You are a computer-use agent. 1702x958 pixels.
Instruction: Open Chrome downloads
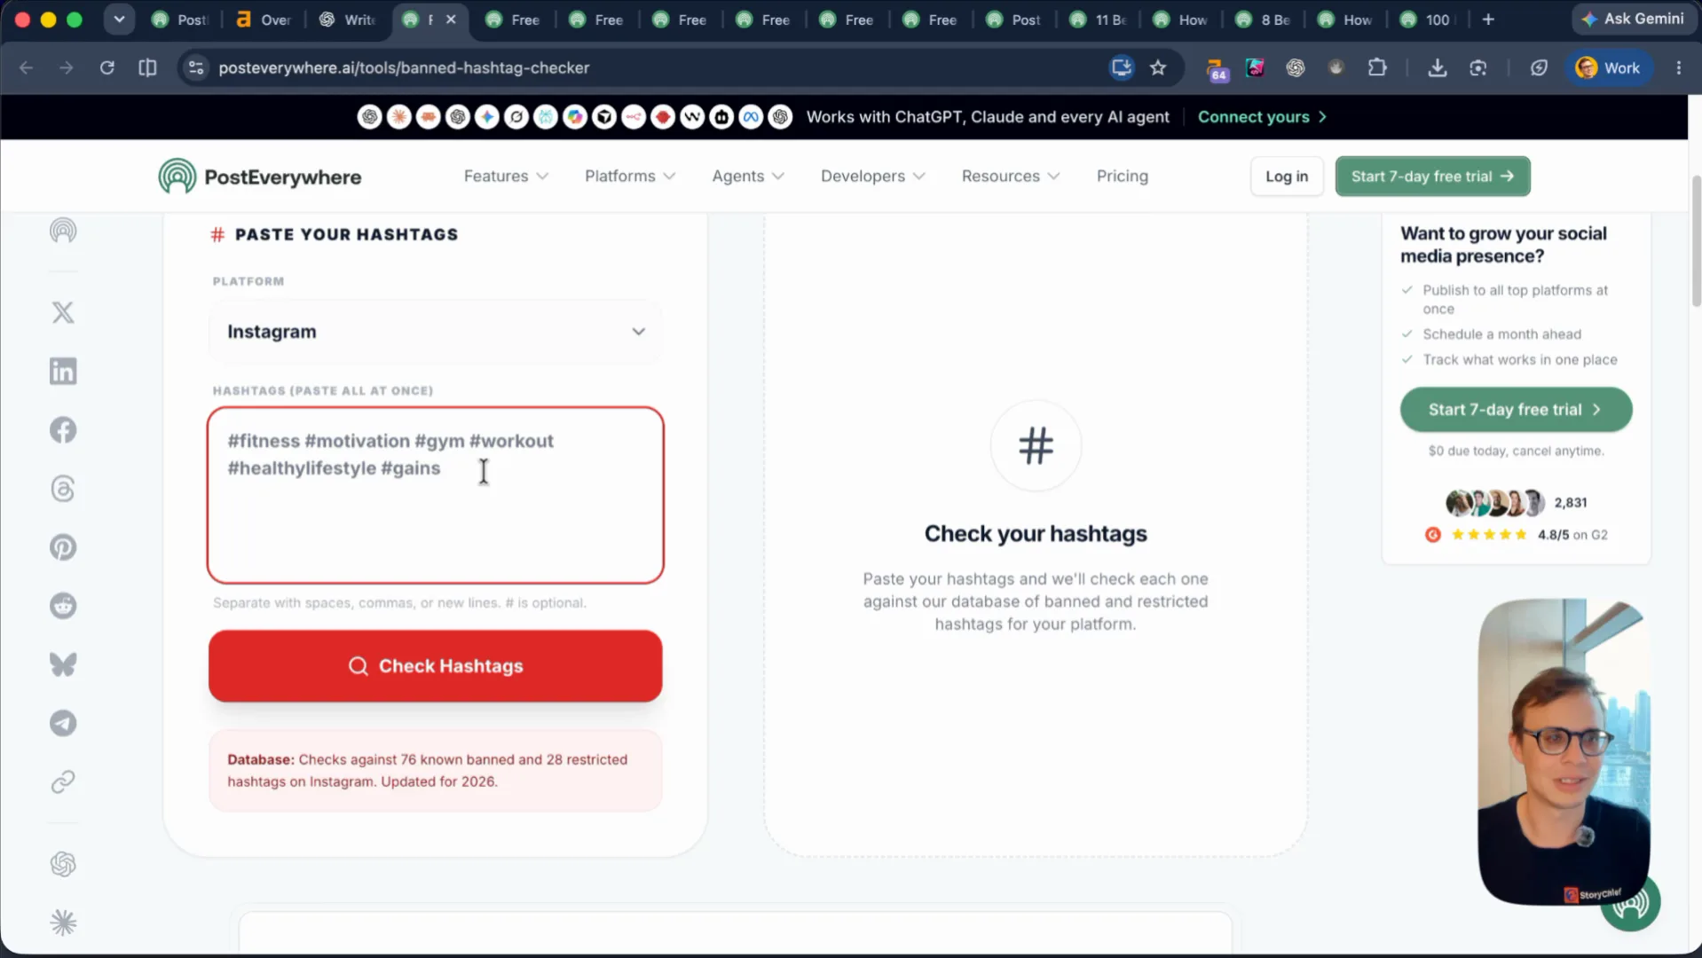1438,67
